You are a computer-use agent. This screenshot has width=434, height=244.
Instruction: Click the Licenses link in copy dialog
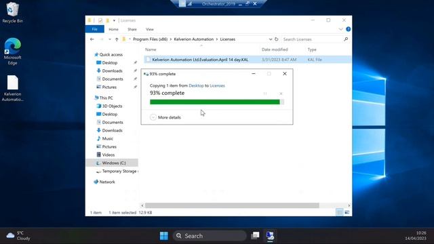[x=217, y=85]
